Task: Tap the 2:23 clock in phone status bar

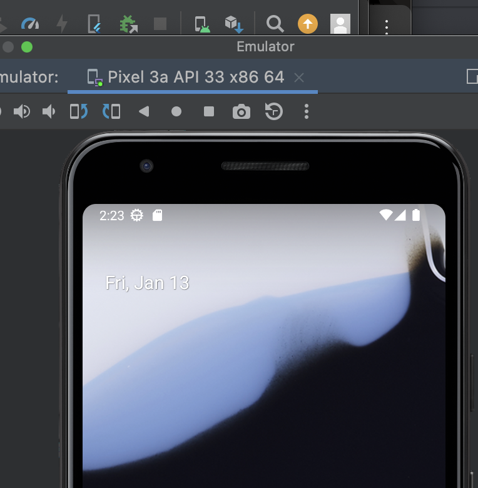Action: coord(112,216)
